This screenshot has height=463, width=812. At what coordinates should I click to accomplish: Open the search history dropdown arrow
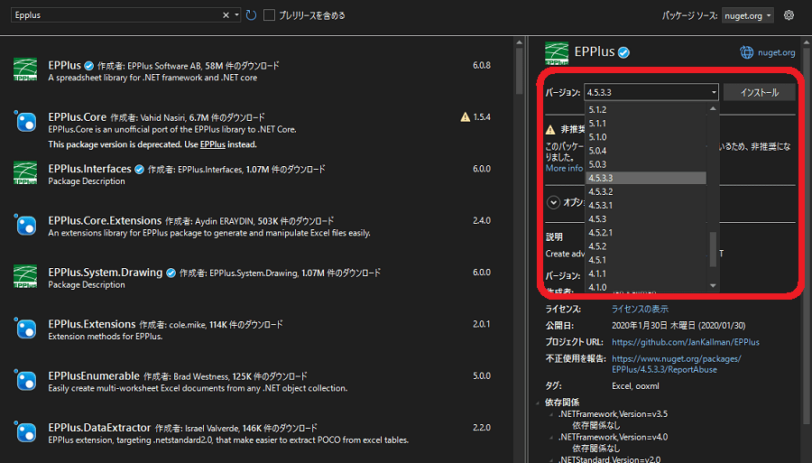[x=236, y=15]
